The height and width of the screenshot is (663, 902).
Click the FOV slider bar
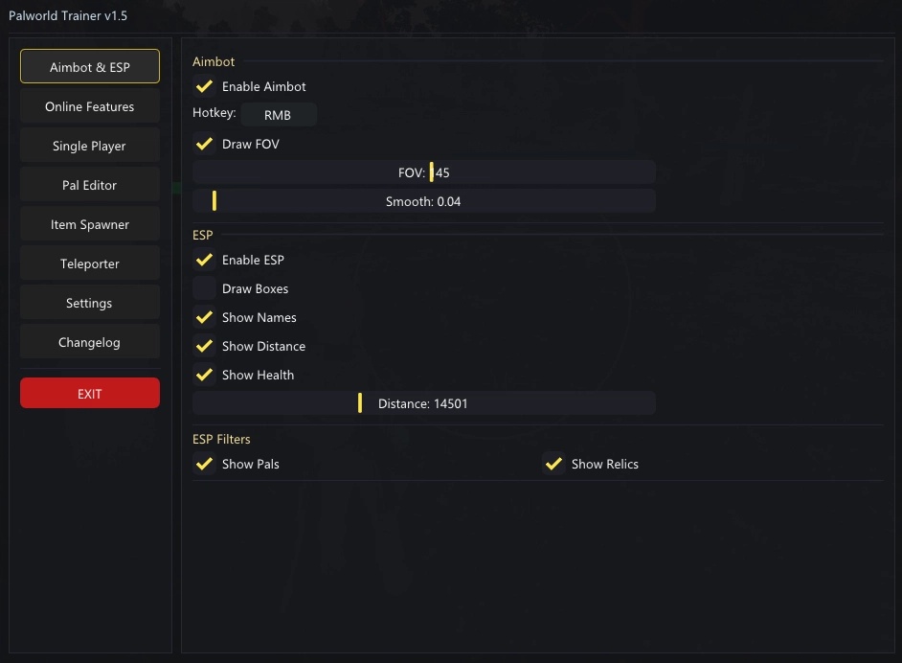424,172
